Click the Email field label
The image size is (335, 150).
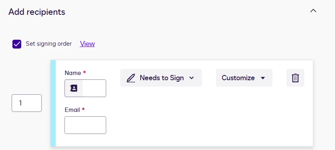(x=72, y=110)
